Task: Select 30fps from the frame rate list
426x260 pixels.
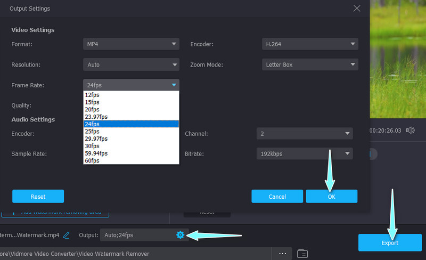Action: [x=93, y=145]
